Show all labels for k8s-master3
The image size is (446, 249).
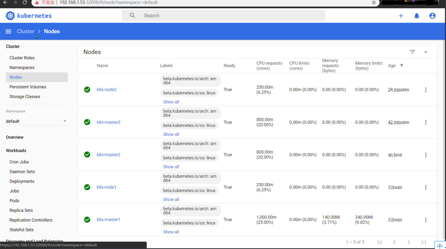(171, 134)
